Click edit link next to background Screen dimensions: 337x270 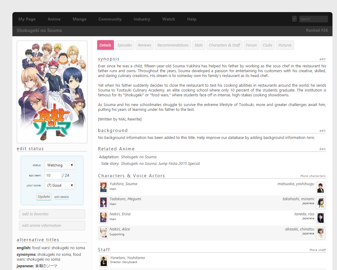pyautogui.click(x=323, y=131)
